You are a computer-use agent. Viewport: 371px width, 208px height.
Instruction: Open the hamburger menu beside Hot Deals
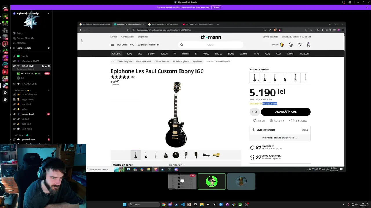(112, 44)
